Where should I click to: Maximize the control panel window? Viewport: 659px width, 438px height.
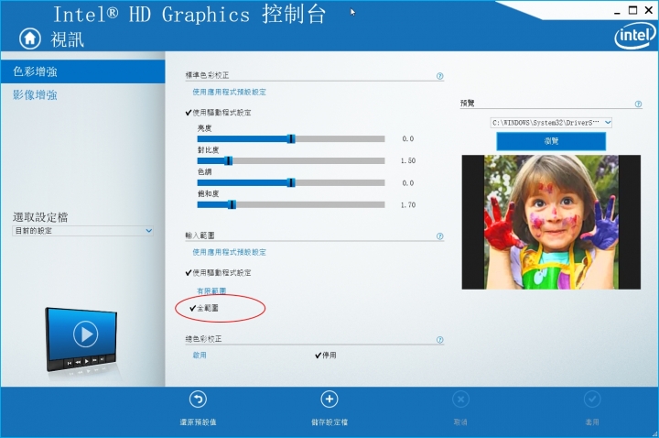[632, 10]
